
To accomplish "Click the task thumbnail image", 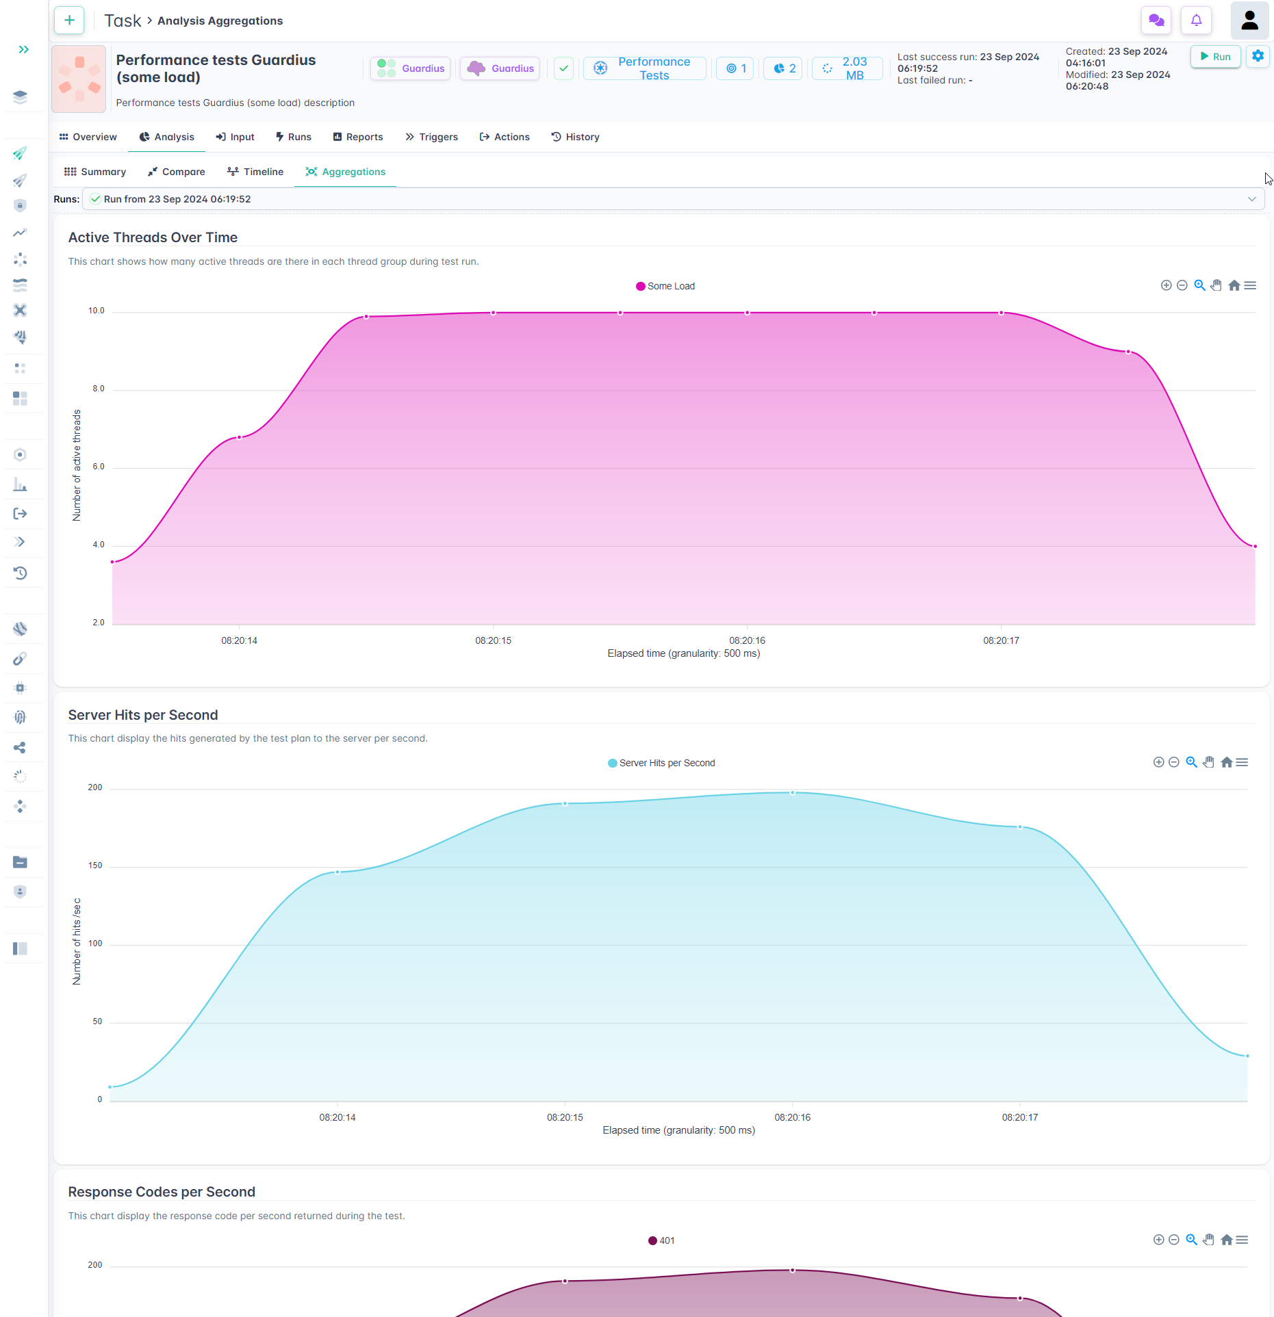I will [x=79, y=79].
